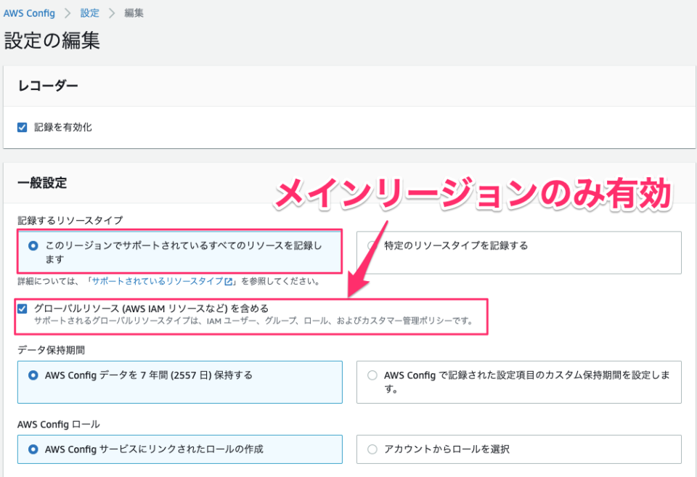The width and height of the screenshot is (697, 477).
Task: Select record all supported resources in this region
Action: tap(32, 246)
